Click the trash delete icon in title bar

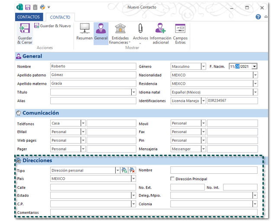tap(35, 7)
